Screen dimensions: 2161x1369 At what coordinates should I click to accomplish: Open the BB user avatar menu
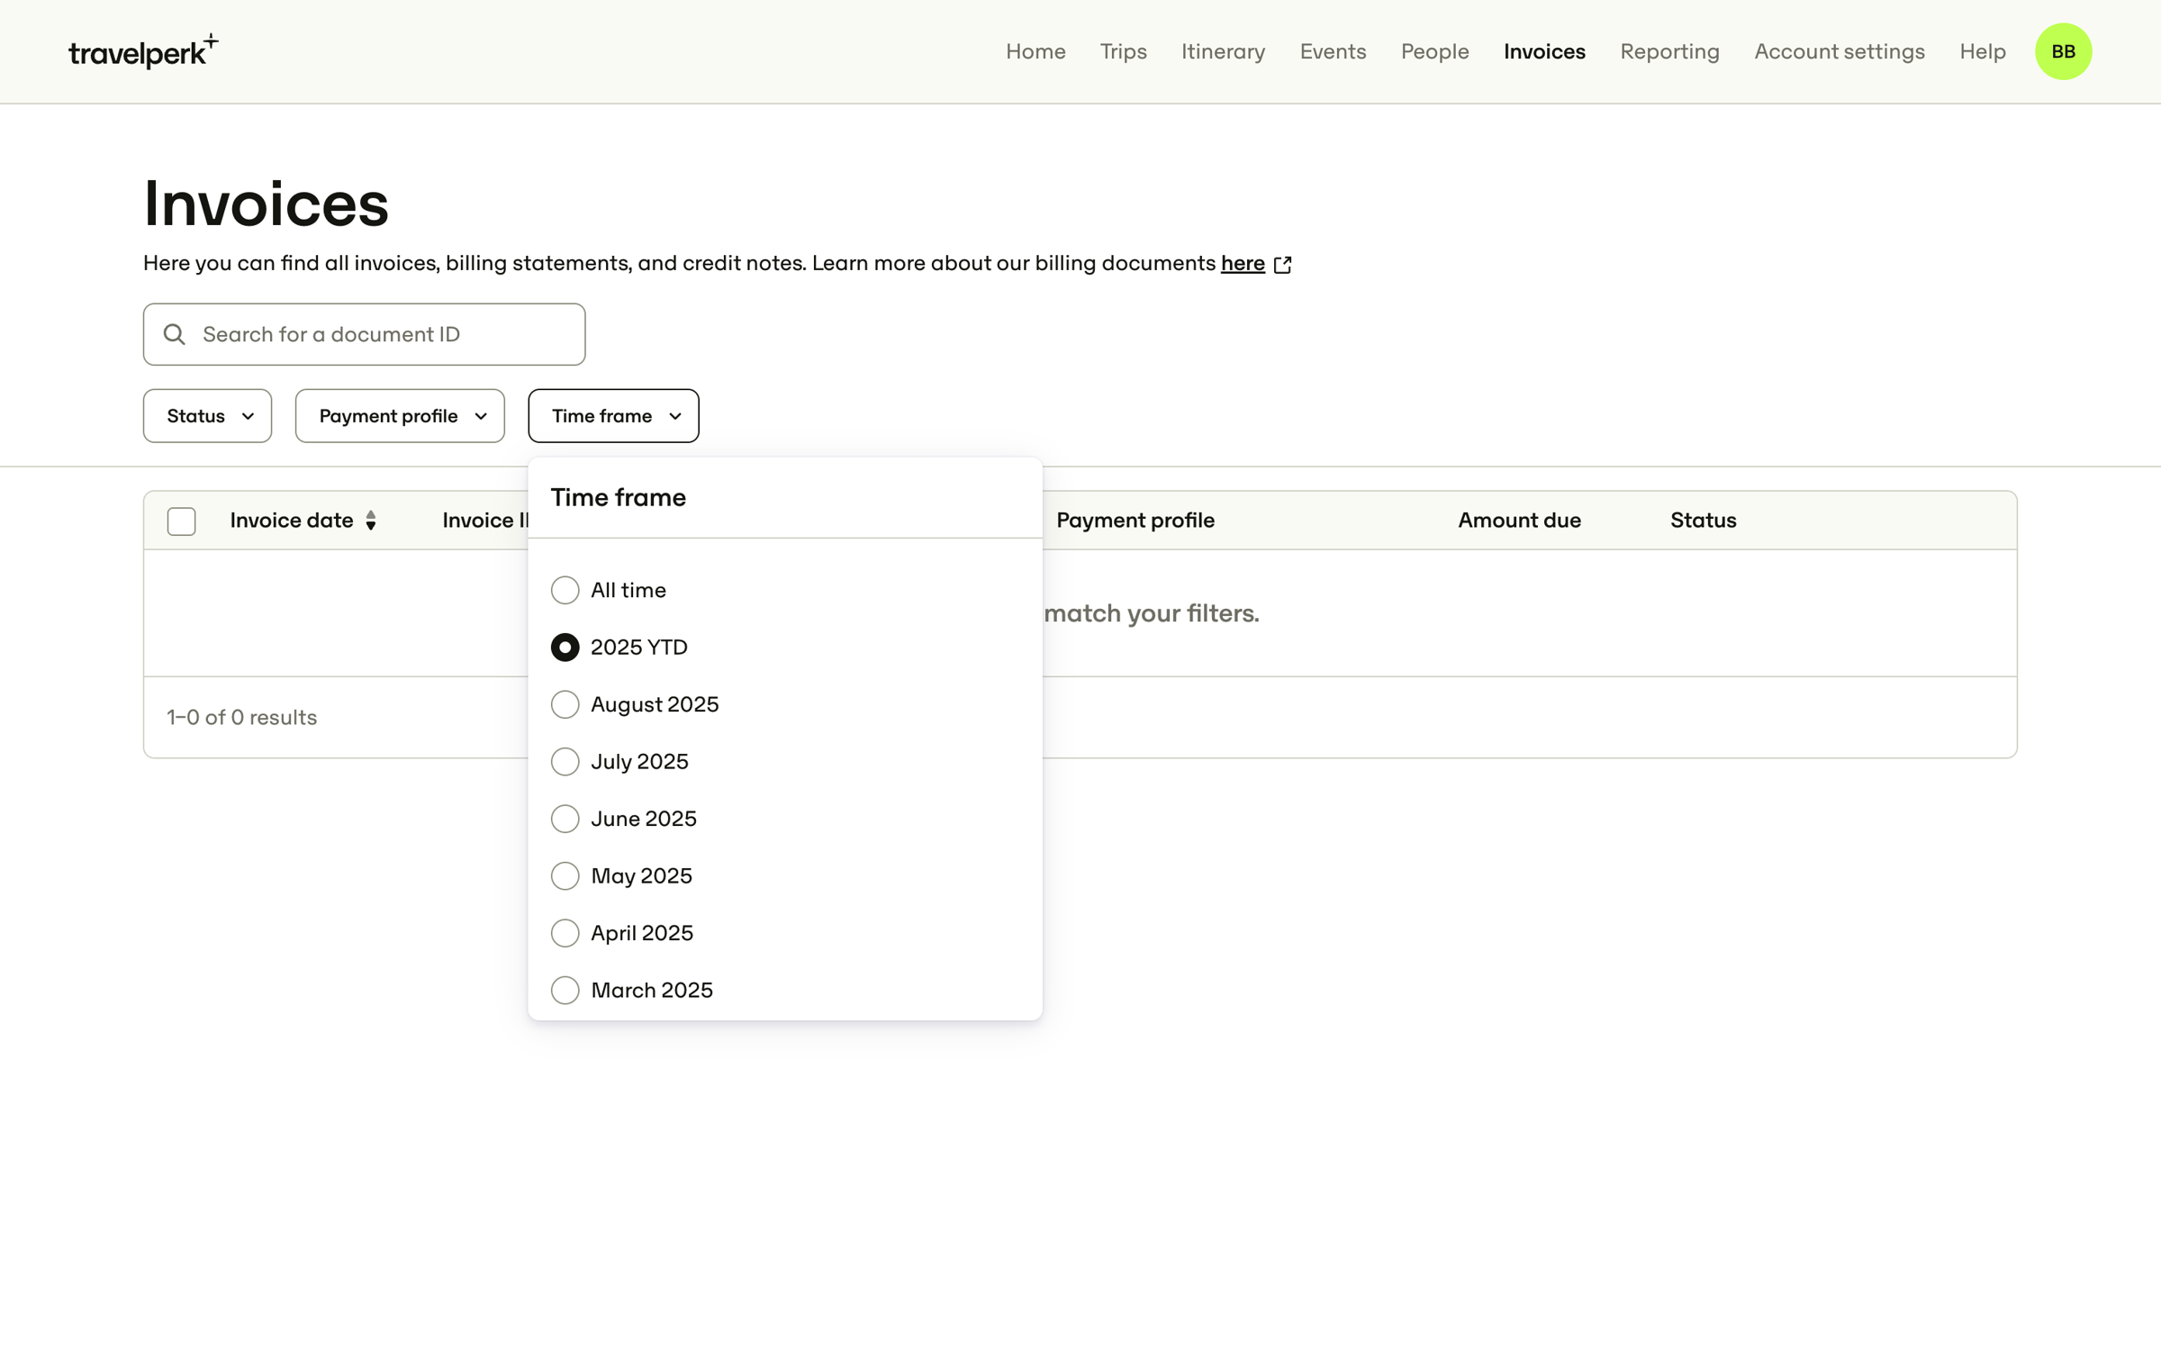tap(2063, 51)
